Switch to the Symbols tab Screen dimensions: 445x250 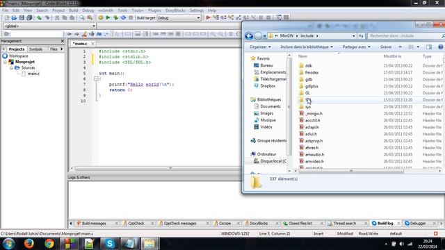point(35,49)
